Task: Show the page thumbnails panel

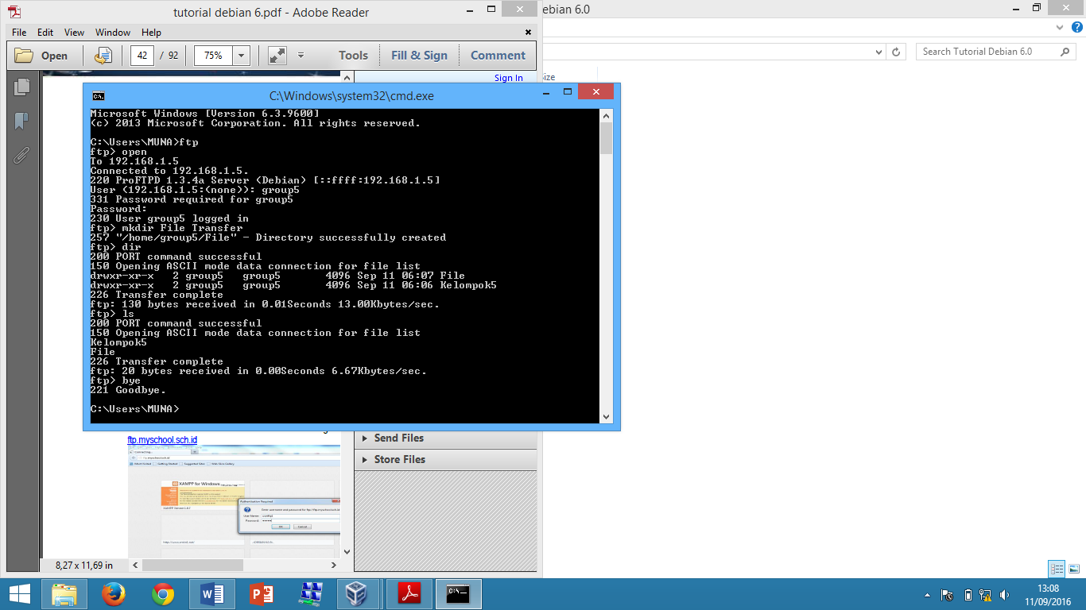Action: [21, 87]
